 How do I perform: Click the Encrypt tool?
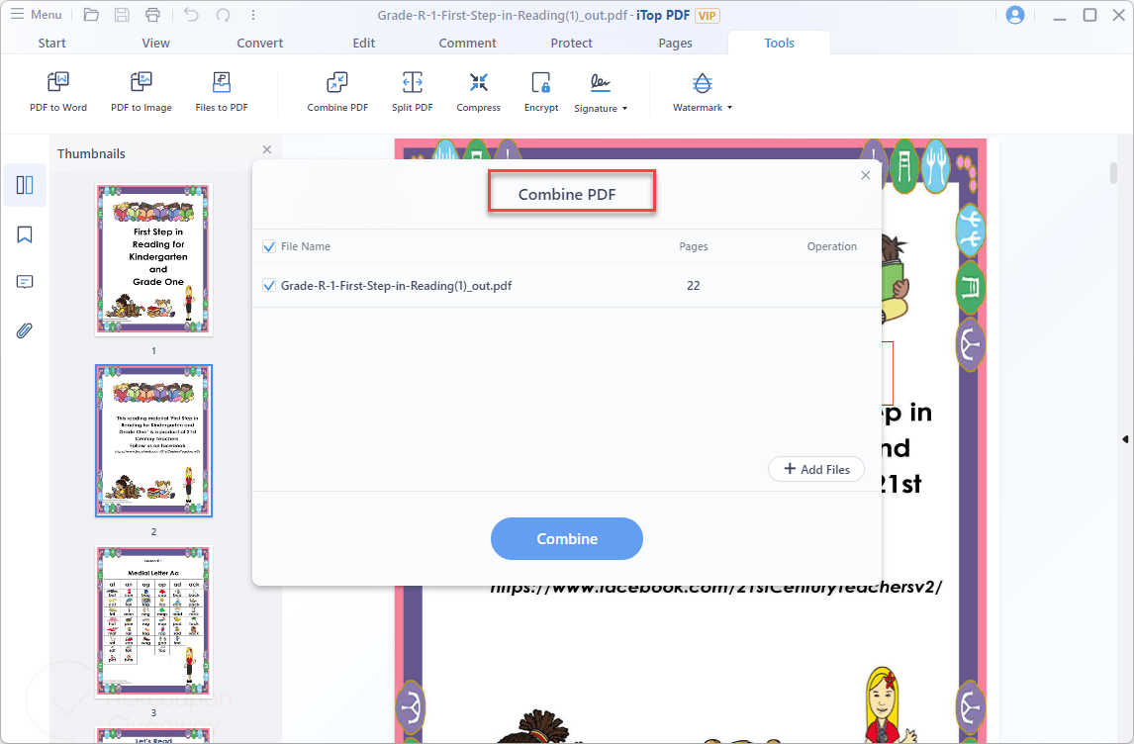tap(541, 92)
